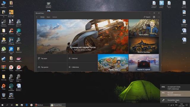Select the Recycle Bin (Корзина) icon
The height and width of the screenshot is (107, 190).
(x=4, y=96)
